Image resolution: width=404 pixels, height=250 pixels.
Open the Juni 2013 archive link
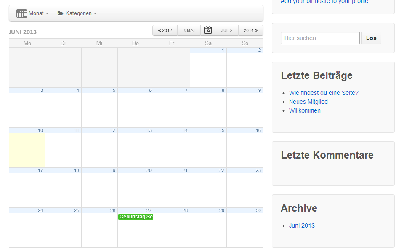tap(302, 226)
